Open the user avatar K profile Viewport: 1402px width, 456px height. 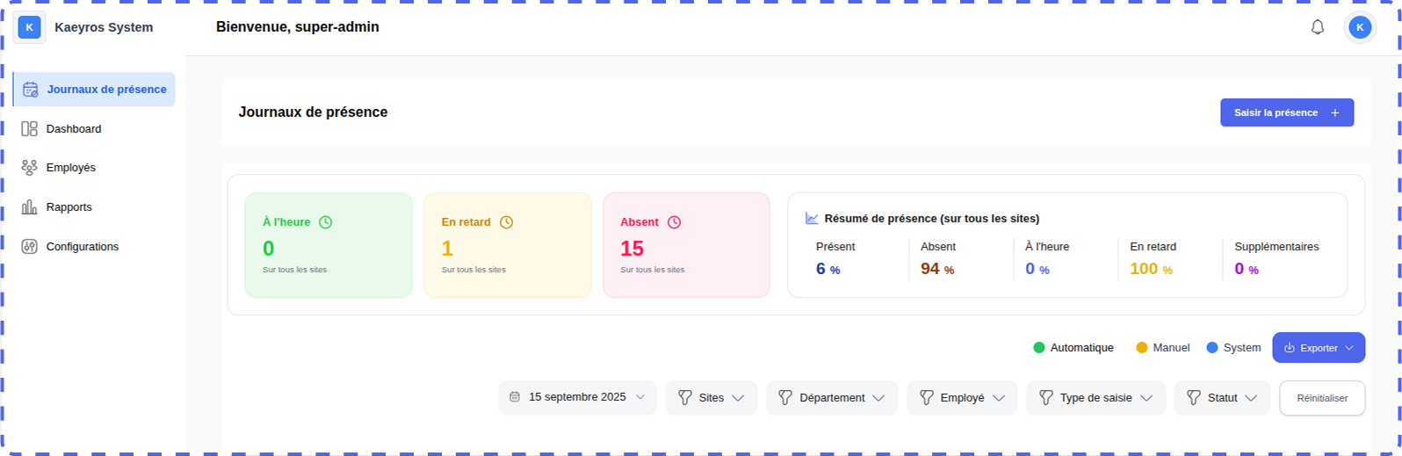[1359, 27]
